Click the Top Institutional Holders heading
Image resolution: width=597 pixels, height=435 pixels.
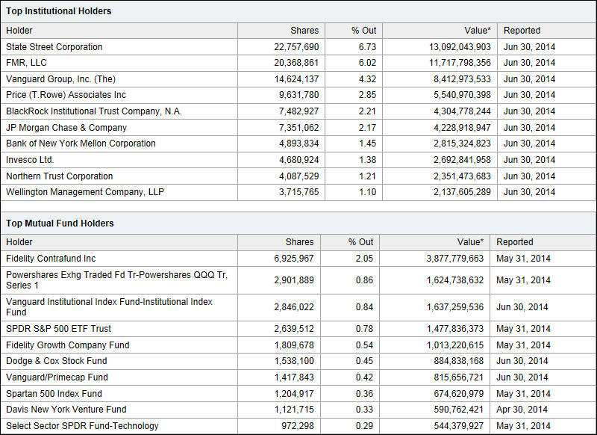pos(59,11)
